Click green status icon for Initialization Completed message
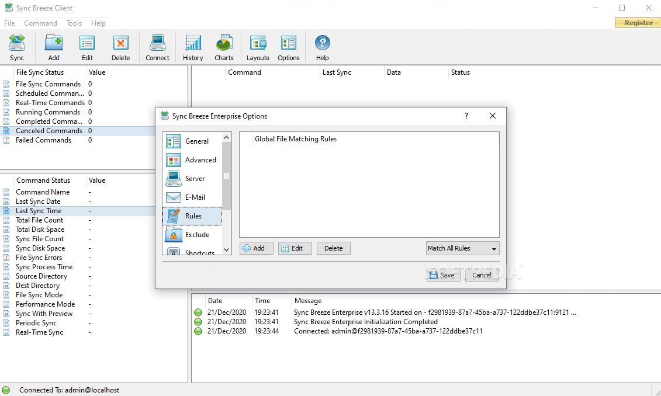Screen dimensions: 661x396 click(x=198, y=322)
